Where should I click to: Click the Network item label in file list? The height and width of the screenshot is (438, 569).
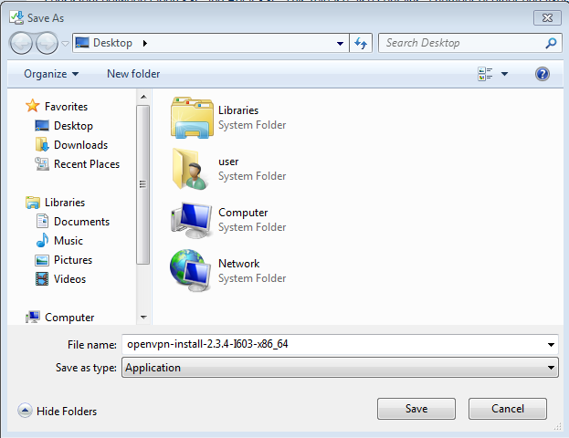click(238, 264)
